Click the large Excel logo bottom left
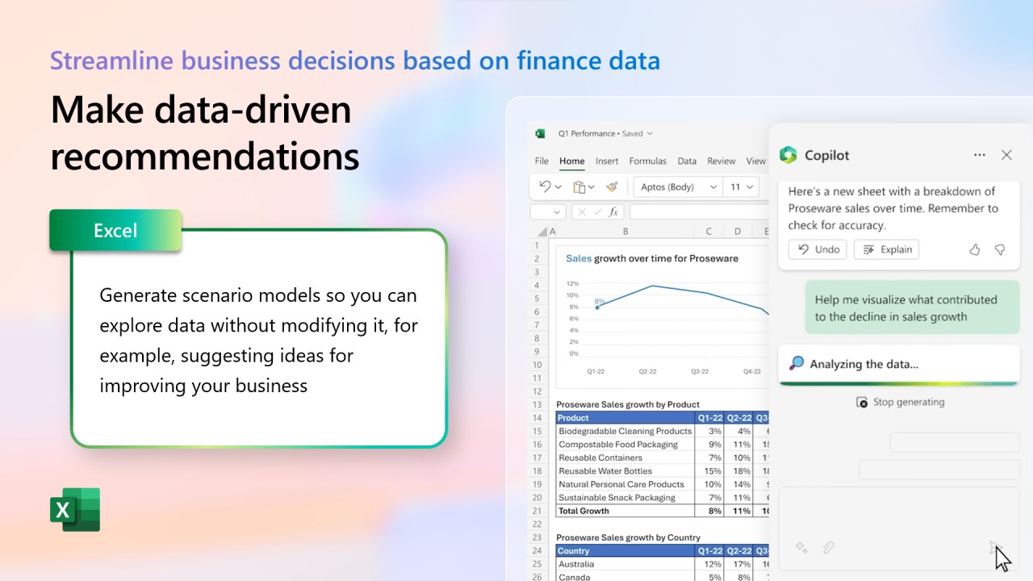1033x581 pixels. 75,509
